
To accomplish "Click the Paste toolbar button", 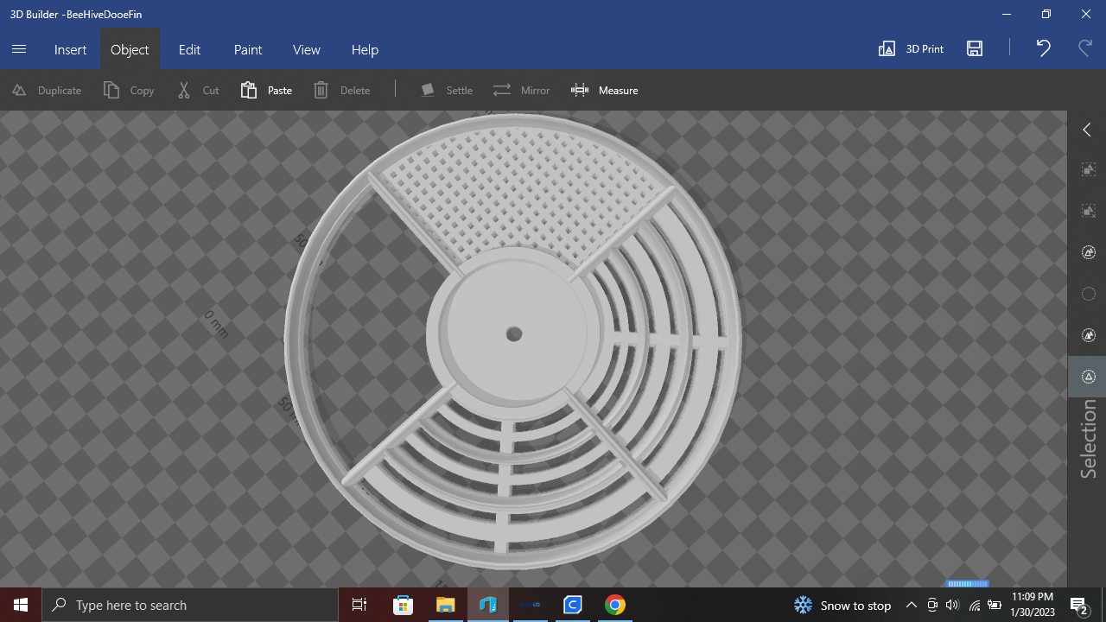I will tap(266, 90).
